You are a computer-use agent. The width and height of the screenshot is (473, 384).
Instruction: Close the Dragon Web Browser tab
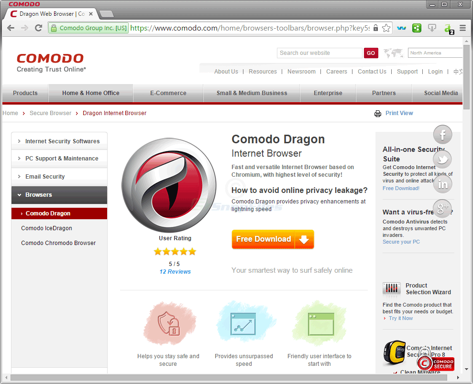click(x=91, y=14)
